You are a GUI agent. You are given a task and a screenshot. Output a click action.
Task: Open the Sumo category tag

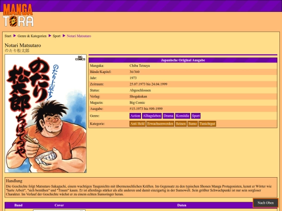(x=192, y=124)
